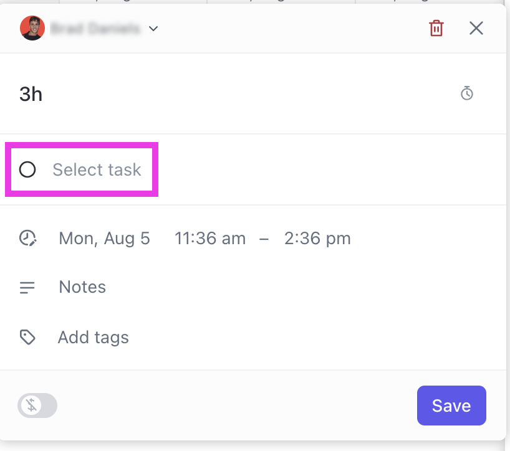Edit the 3h duration field
510x451 pixels.
31,94
